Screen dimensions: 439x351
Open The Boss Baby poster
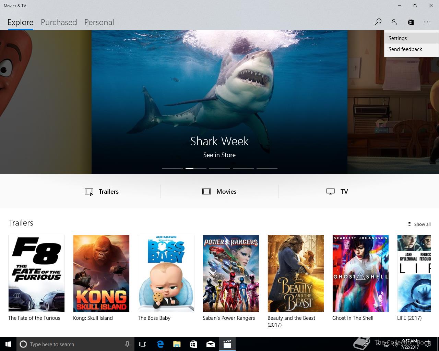tap(166, 274)
